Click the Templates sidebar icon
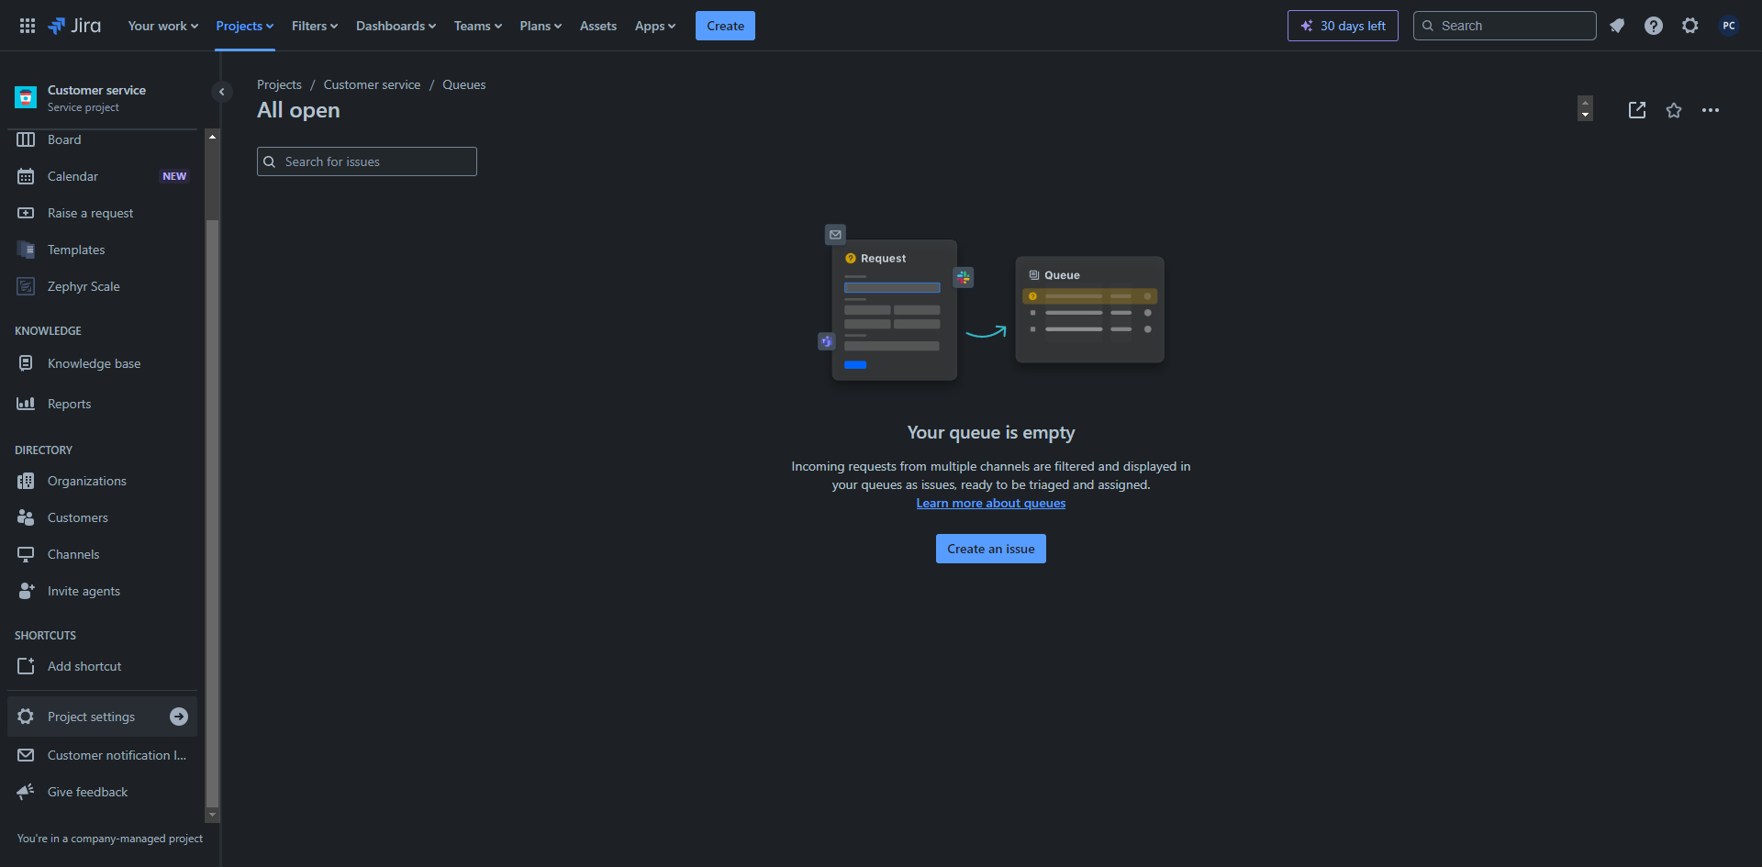 (x=26, y=250)
